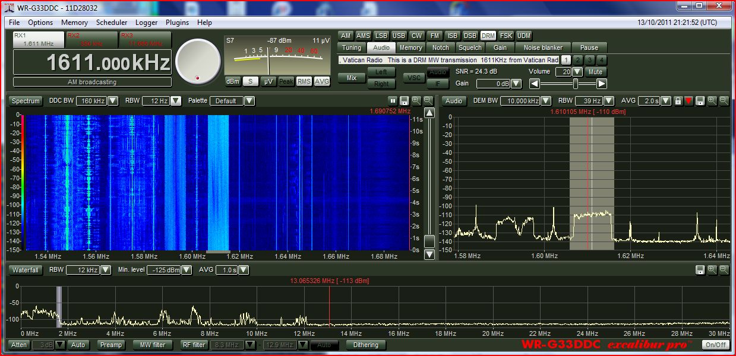Zoom out on audio spectrum

coord(724,101)
